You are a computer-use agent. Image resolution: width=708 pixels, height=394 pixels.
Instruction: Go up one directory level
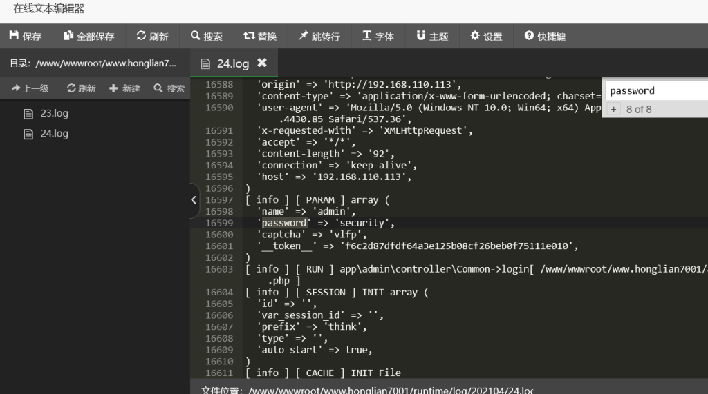coord(30,88)
